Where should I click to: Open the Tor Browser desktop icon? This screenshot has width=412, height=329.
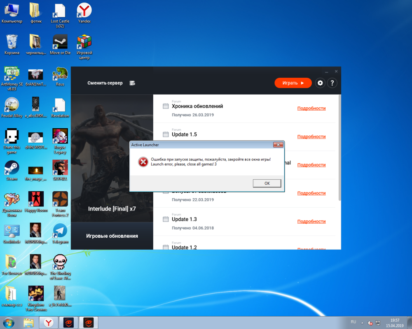[x=12, y=263]
